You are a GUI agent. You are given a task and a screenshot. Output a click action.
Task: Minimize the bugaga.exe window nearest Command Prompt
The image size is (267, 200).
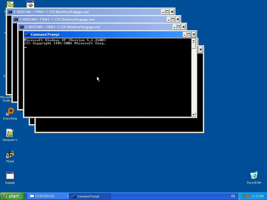(174, 27)
